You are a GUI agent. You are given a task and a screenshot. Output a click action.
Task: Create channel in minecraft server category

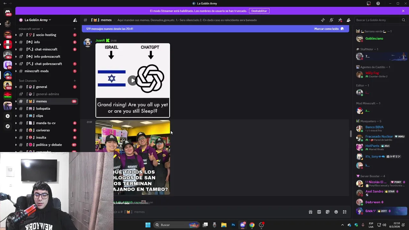tap(75, 29)
